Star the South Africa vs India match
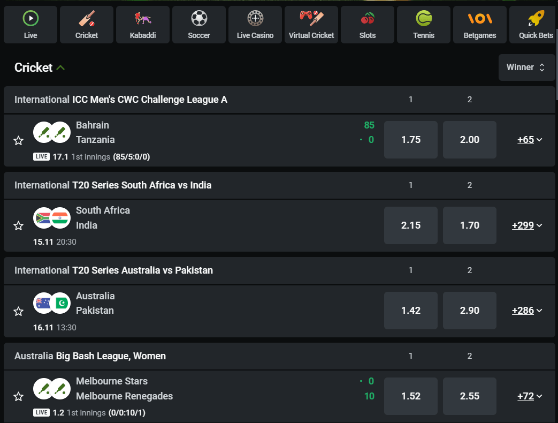 pyautogui.click(x=19, y=226)
